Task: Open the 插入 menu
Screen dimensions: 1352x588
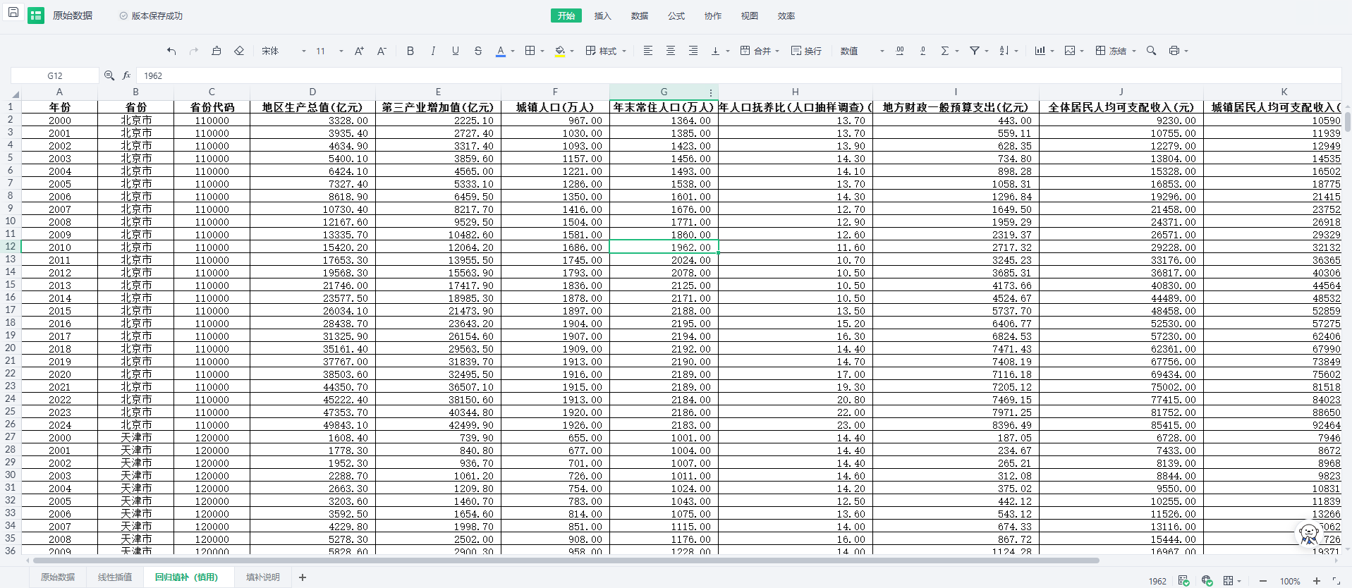Action: (602, 16)
